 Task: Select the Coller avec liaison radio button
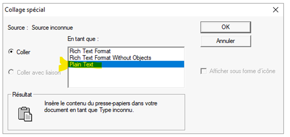point(11,73)
